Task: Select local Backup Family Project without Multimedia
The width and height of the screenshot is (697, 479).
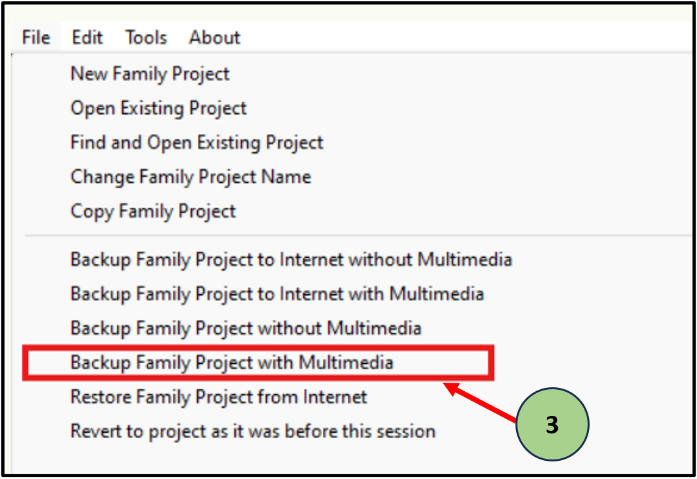Action: (246, 328)
